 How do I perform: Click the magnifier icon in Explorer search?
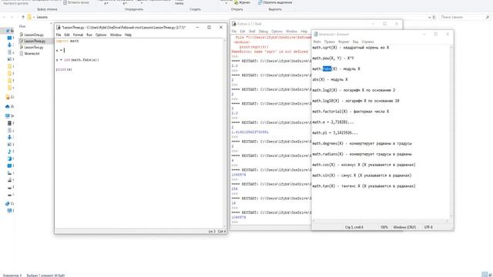tap(488, 17)
